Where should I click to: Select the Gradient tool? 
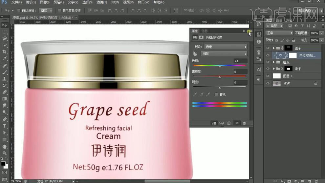tap(4, 99)
